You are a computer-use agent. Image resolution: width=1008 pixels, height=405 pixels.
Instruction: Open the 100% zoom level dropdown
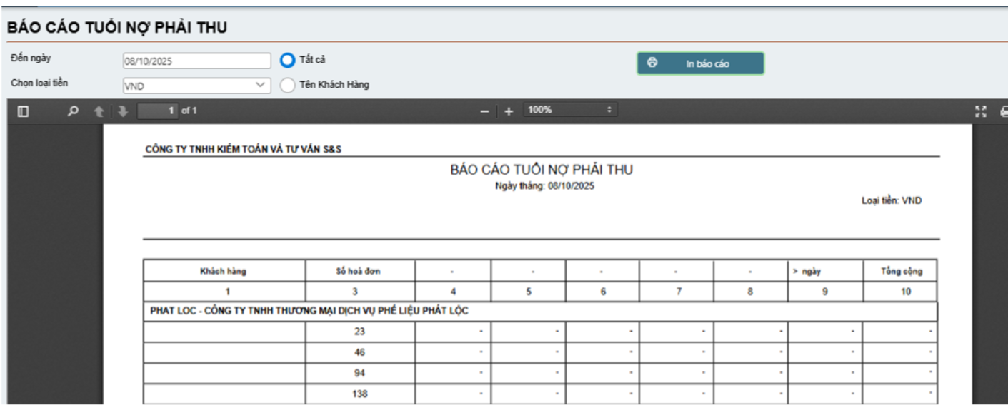tap(570, 111)
